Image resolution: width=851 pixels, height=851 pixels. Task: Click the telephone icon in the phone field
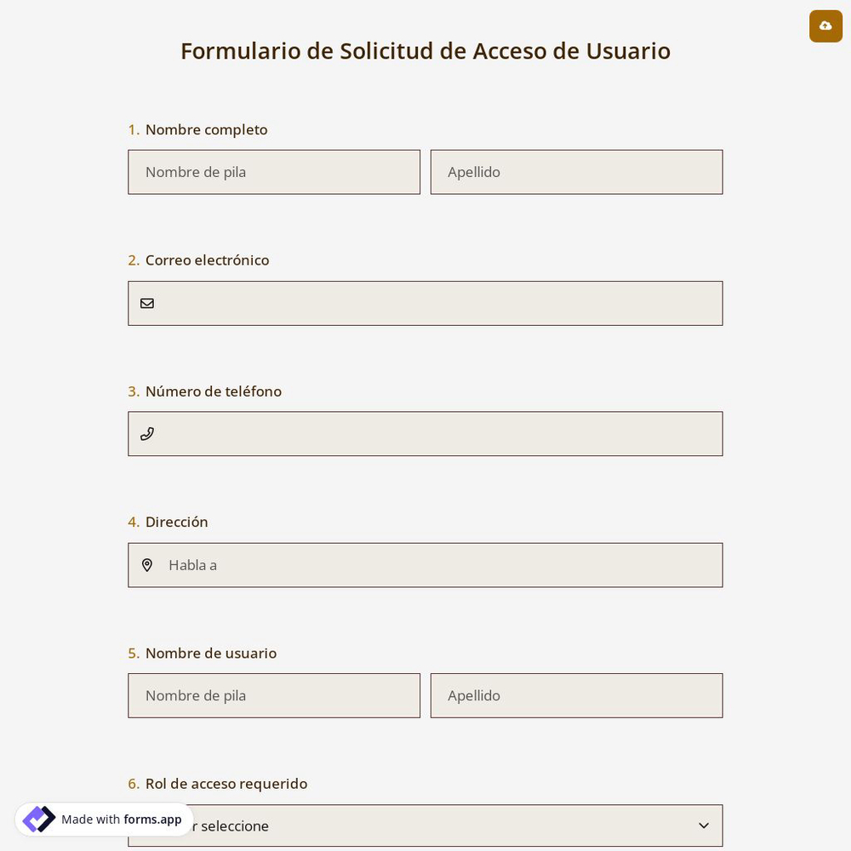[x=147, y=434]
